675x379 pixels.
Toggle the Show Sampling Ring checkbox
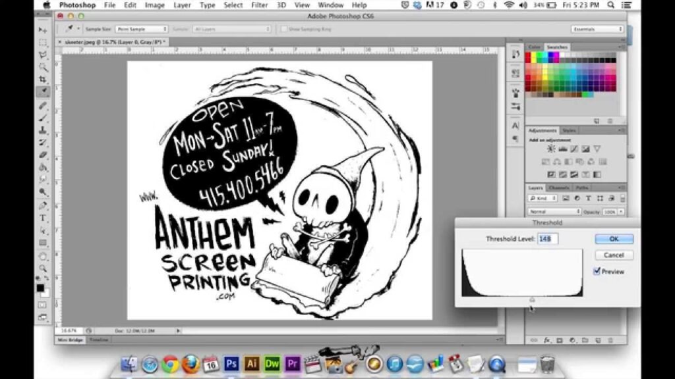(283, 29)
